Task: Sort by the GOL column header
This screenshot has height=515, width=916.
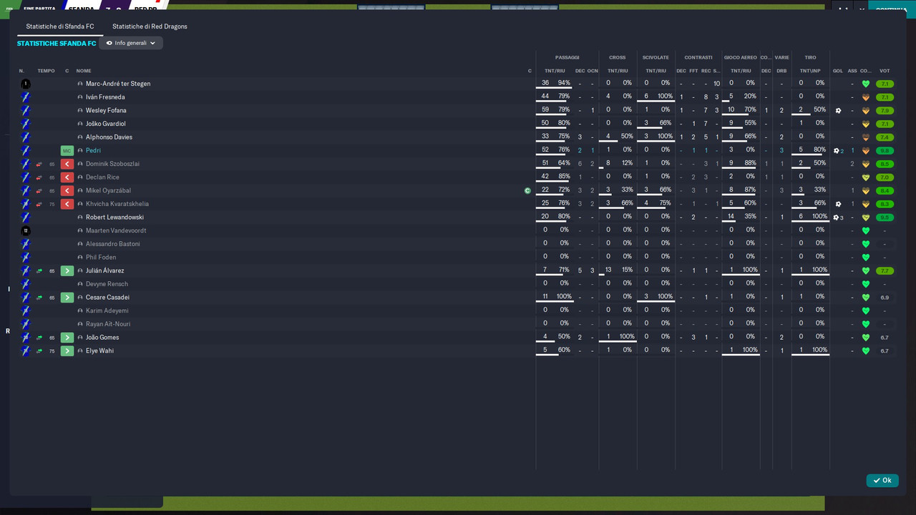Action: (838, 71)
